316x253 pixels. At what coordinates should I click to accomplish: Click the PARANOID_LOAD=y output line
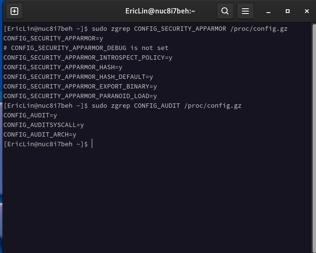[x=80, y=96]
